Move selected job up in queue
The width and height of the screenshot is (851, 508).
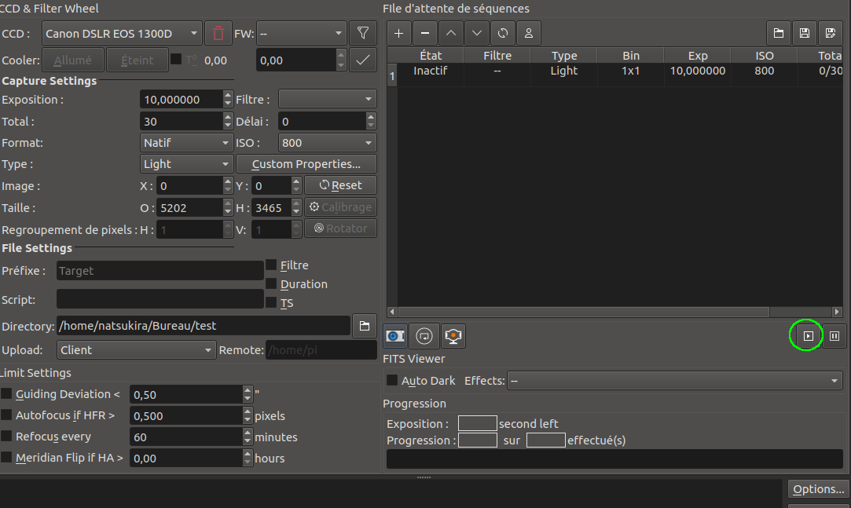(451, 33)
